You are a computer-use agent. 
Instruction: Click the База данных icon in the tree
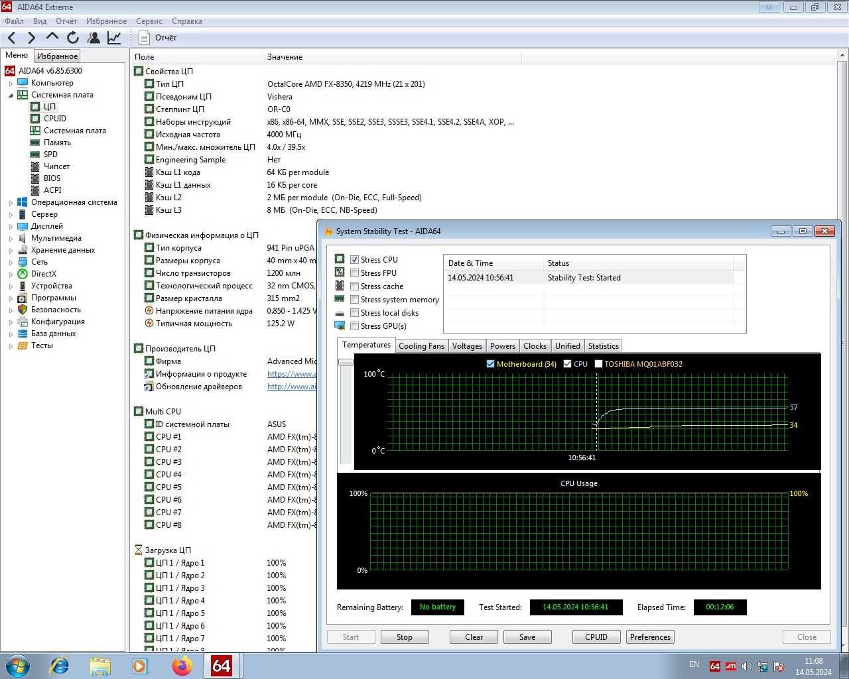[23, 334]
